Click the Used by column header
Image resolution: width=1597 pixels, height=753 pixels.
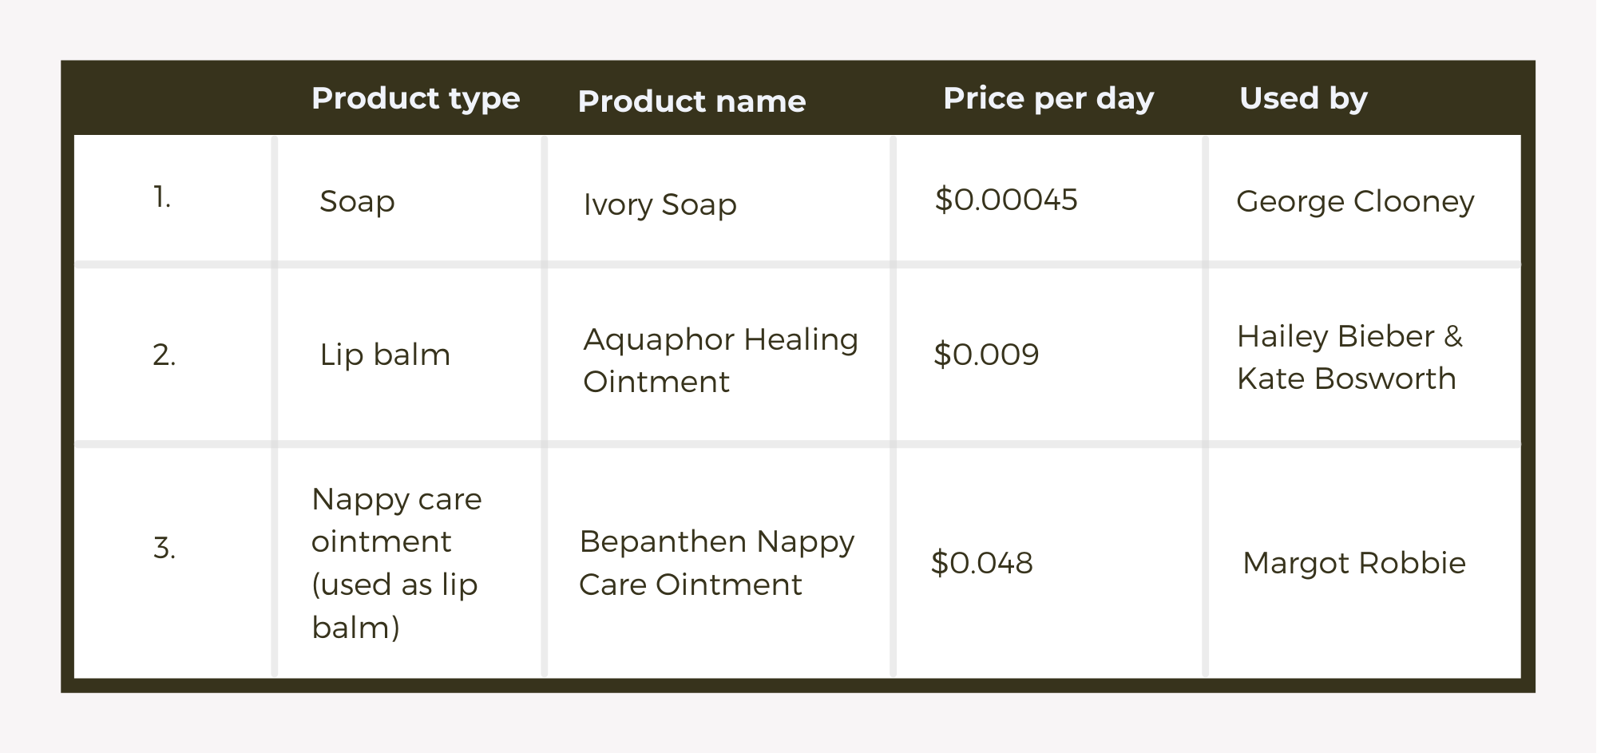click(x=1303, y=98)
